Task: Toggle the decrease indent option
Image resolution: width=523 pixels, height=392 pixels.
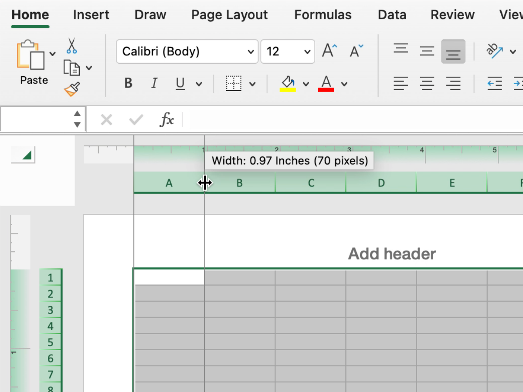Action: 495,83
